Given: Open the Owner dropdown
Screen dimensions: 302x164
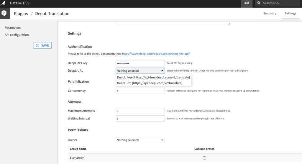Looking at the screenshot, I should [140, 140].
